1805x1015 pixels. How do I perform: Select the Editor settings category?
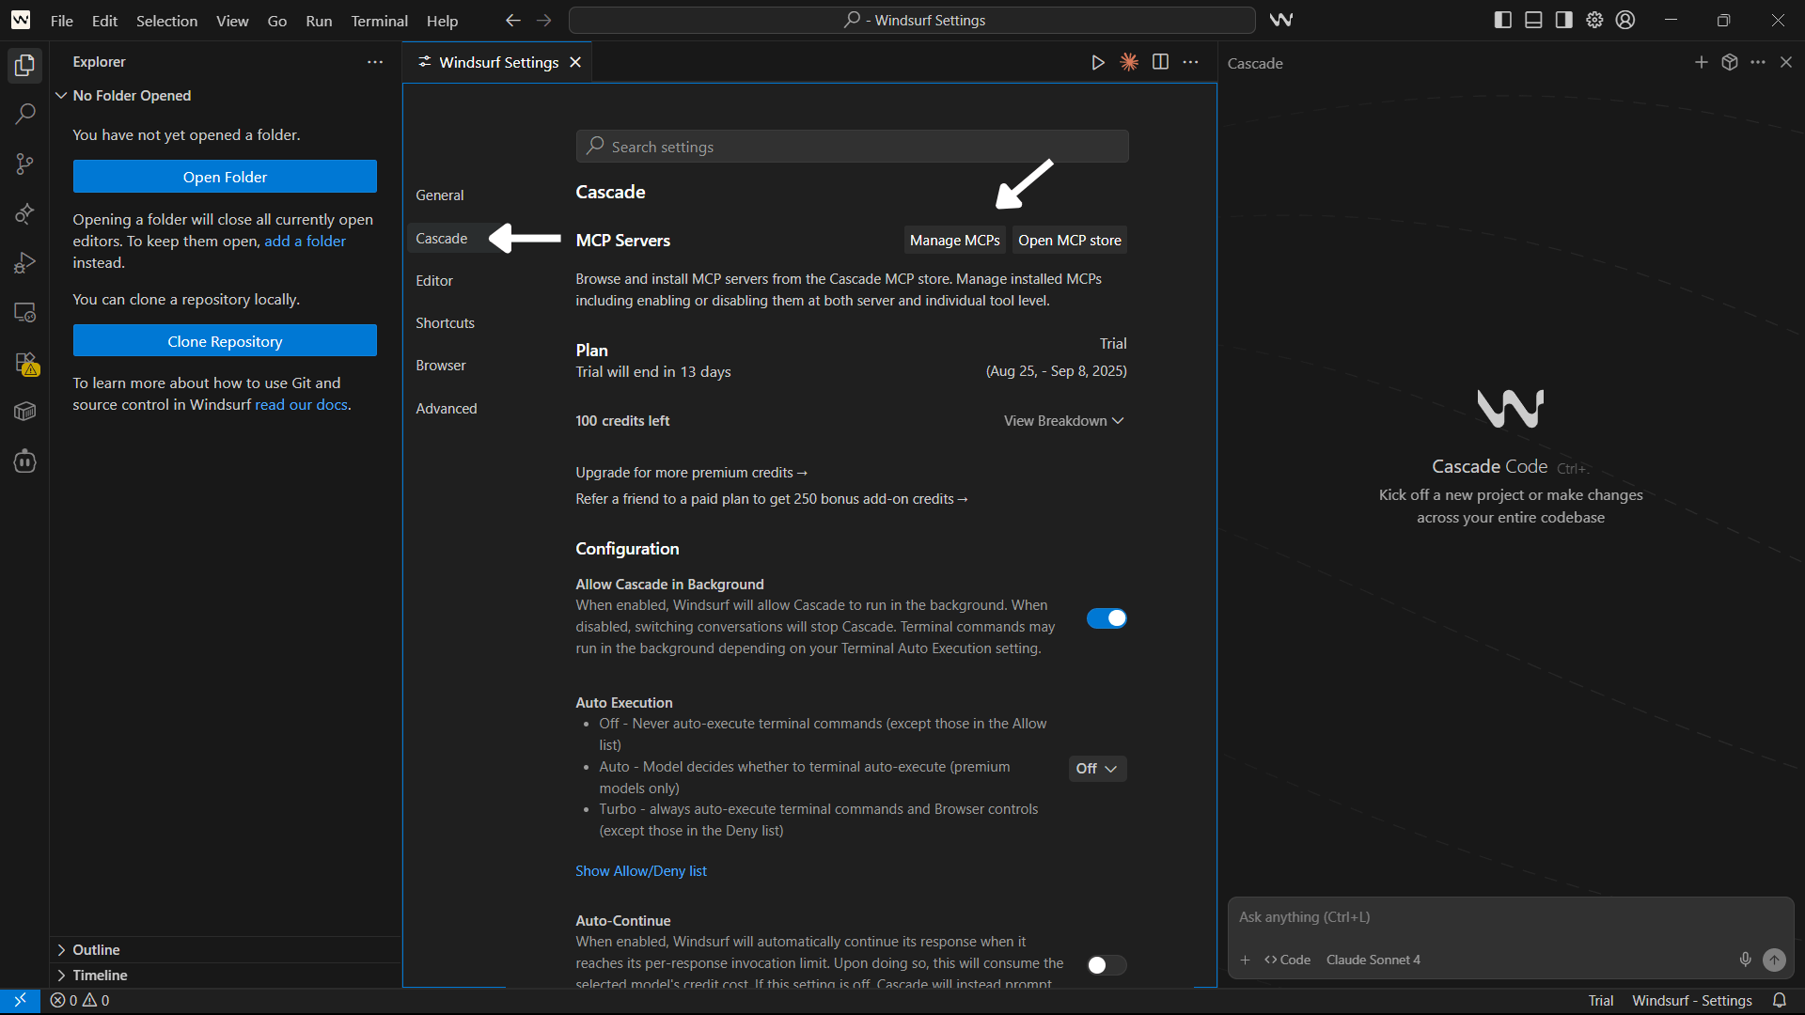pyautogui.click(x=434, y=281)
